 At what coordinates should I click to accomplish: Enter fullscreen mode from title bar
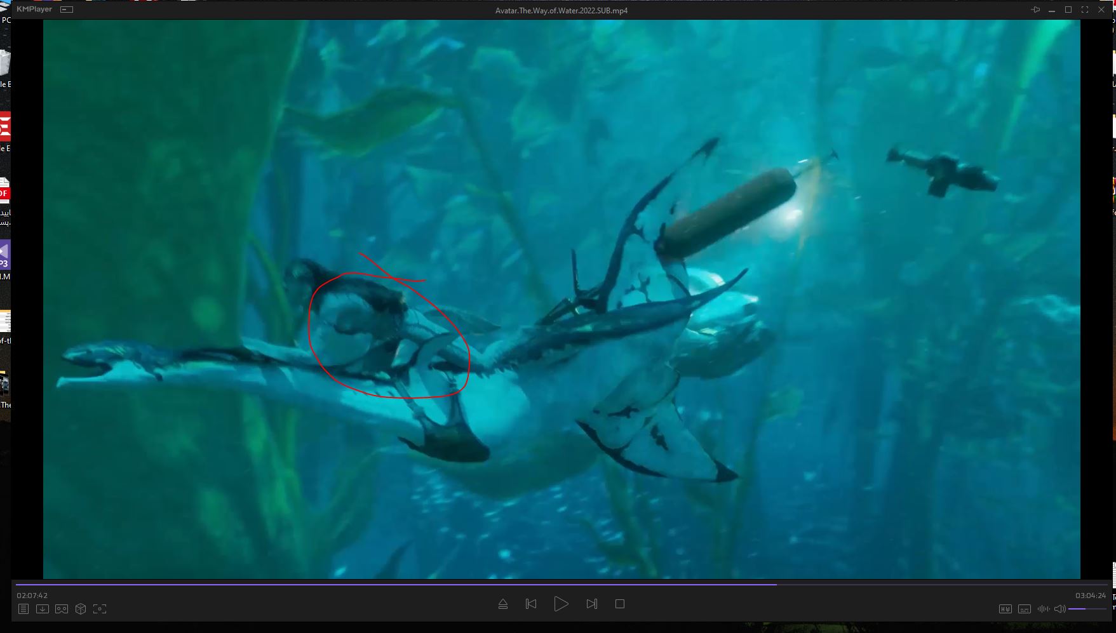pos(1085,10)
